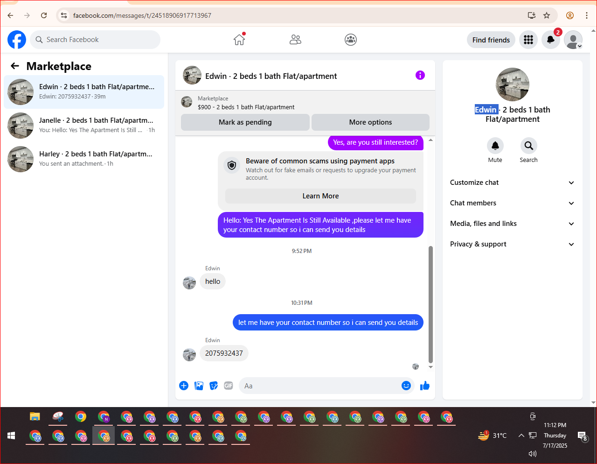The height and width of the screenshot is (464, 597).
Task: Open the taskbar clock and date
Action: tap(555, 436)
